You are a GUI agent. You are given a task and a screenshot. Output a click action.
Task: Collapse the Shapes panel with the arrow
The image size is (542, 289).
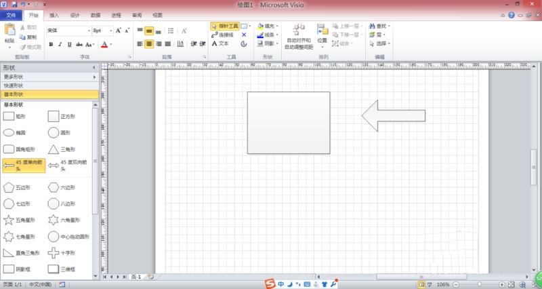[94, 67]
